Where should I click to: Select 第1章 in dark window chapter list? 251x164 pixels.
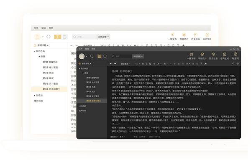coord(92,78)
